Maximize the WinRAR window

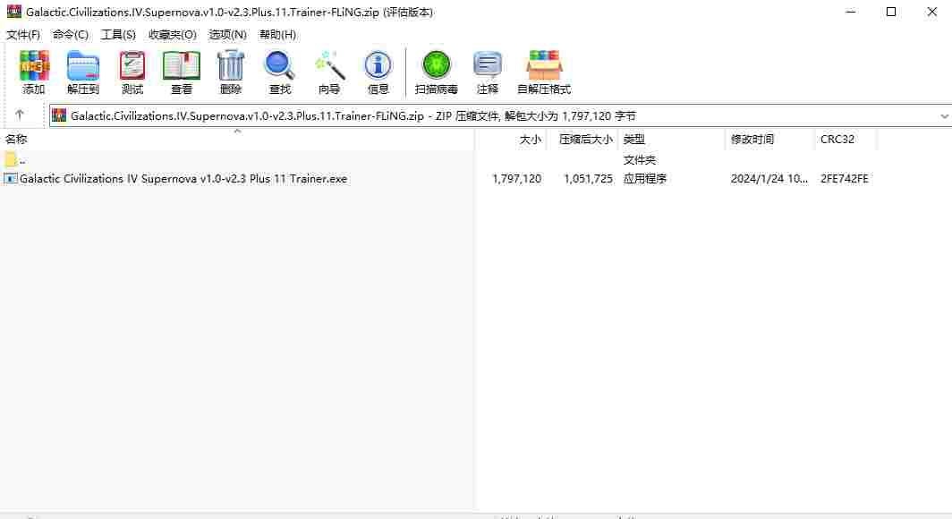[x=890, y=12]
